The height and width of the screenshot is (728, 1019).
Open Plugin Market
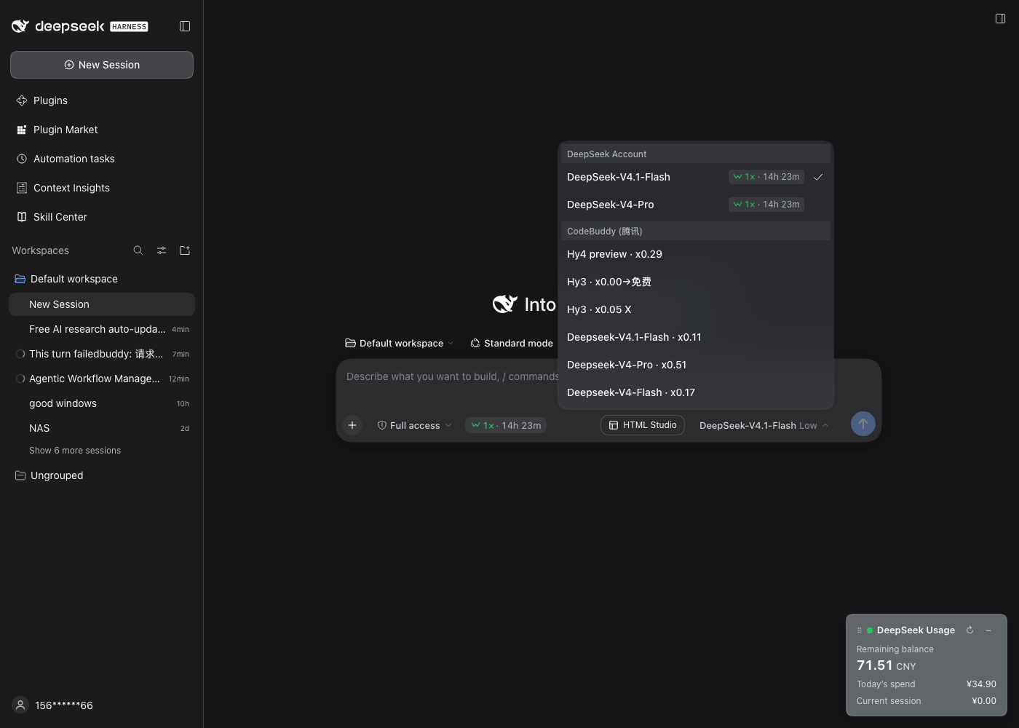tap(102, 130)
